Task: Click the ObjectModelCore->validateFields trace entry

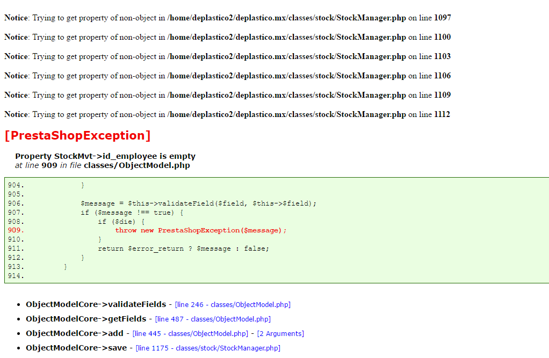Action: (x=96, y=304)
